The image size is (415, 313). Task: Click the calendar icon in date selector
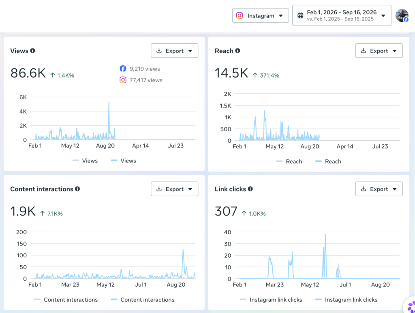tap(300, 16)
